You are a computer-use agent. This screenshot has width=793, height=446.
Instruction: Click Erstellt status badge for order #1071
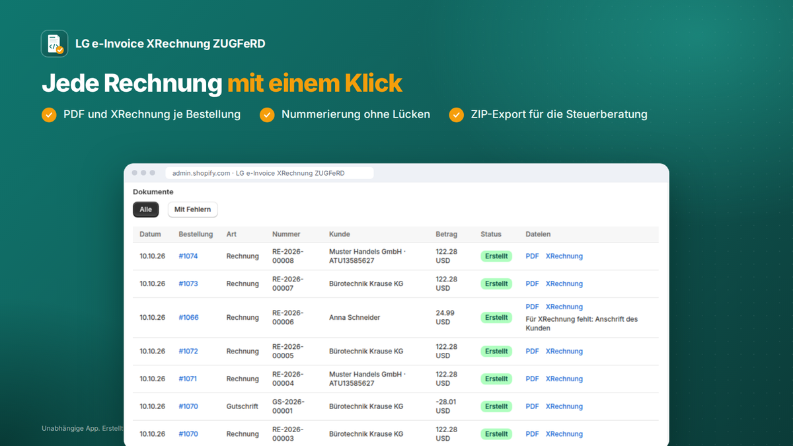(x=496, y=379)
